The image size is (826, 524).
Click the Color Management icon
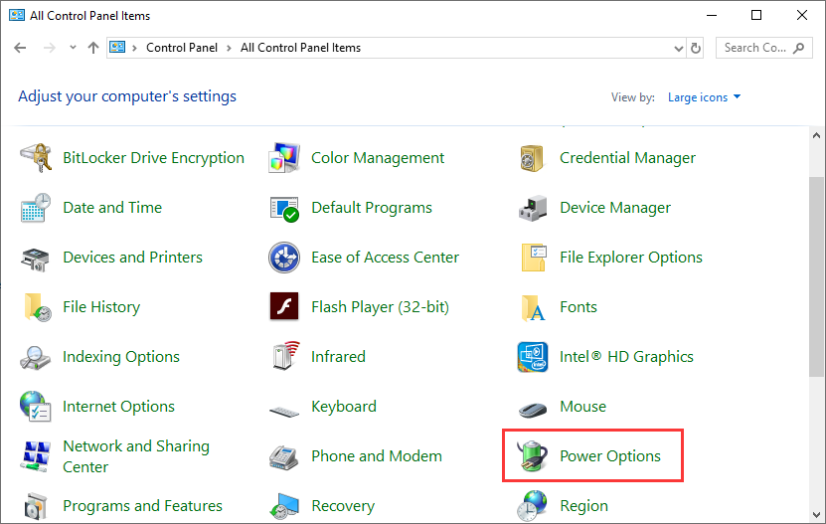tap(284, 158)
